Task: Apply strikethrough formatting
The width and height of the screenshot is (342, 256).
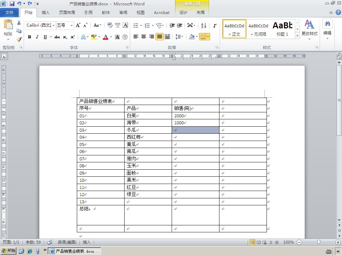Action: pyautogui.click(x=57, y=37)
